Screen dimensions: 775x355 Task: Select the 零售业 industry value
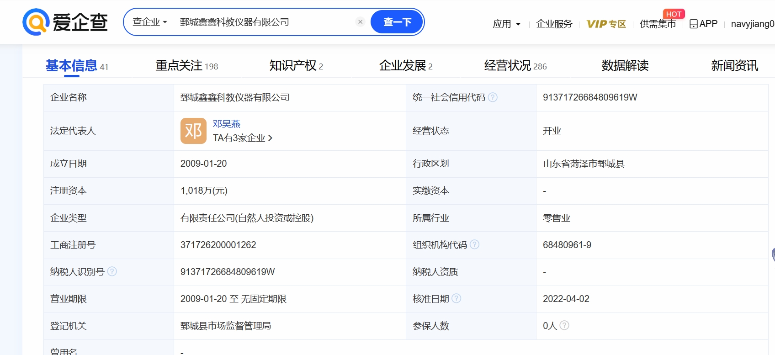pos(556,218)
